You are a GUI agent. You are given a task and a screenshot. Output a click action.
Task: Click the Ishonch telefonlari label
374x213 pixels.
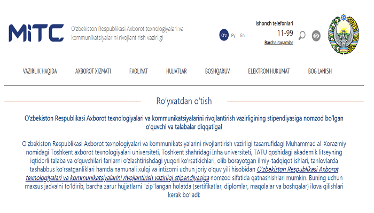[x=275, y=23]
